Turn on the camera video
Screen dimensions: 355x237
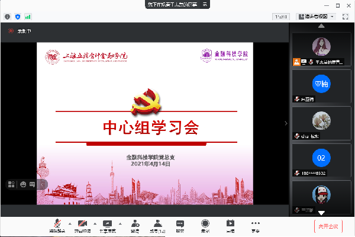coord(82,224)
